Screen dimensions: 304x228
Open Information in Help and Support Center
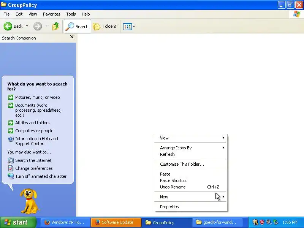click(36, 141)
